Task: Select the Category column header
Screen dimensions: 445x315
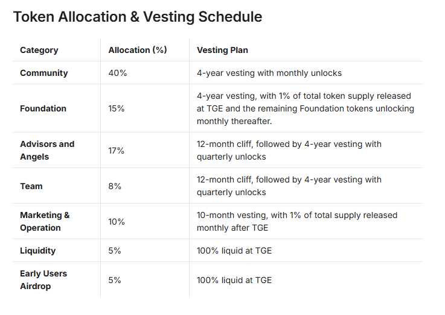Action: click(x=39, y=50)
